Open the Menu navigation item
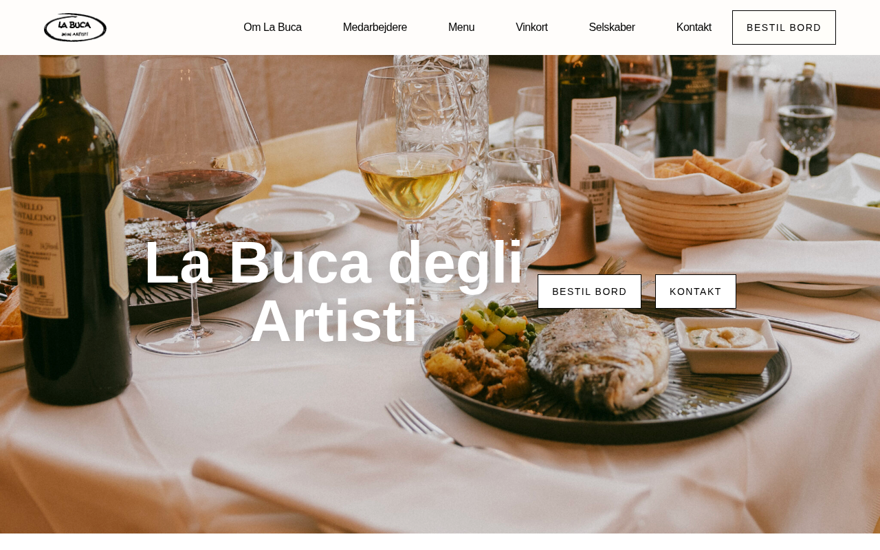Screen dimensions: 880x550 pyautogui.click(x=461, y=27)
